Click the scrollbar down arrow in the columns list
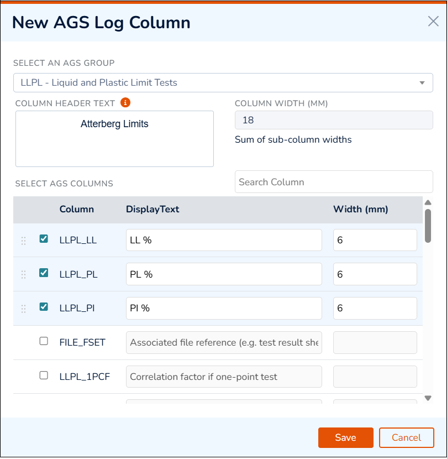The image size is (447, 459). point(428,398)
